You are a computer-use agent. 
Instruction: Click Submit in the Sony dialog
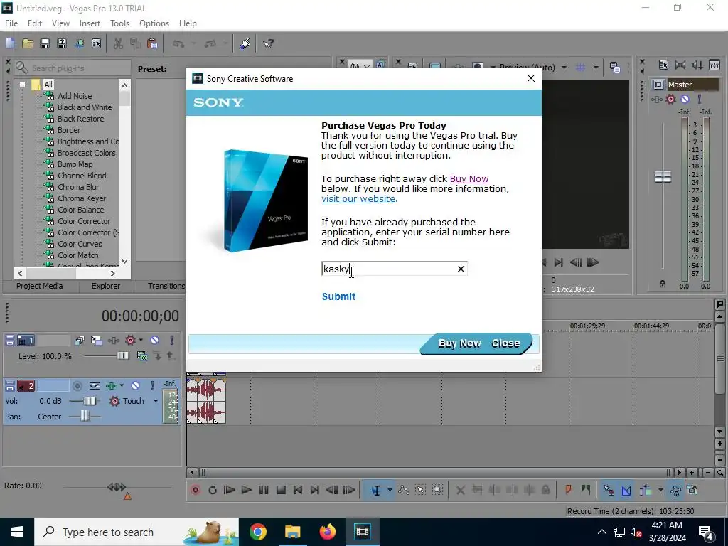click(x=339, y=296)
